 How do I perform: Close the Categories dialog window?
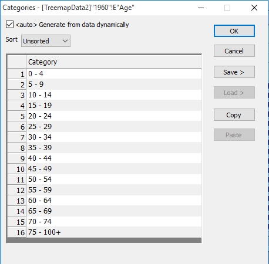point(254,8)
